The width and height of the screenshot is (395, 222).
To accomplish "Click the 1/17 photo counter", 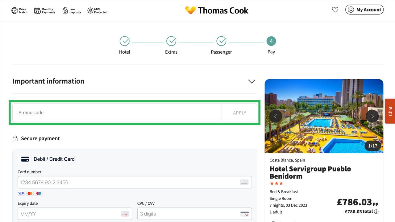I will pos(373,146).
